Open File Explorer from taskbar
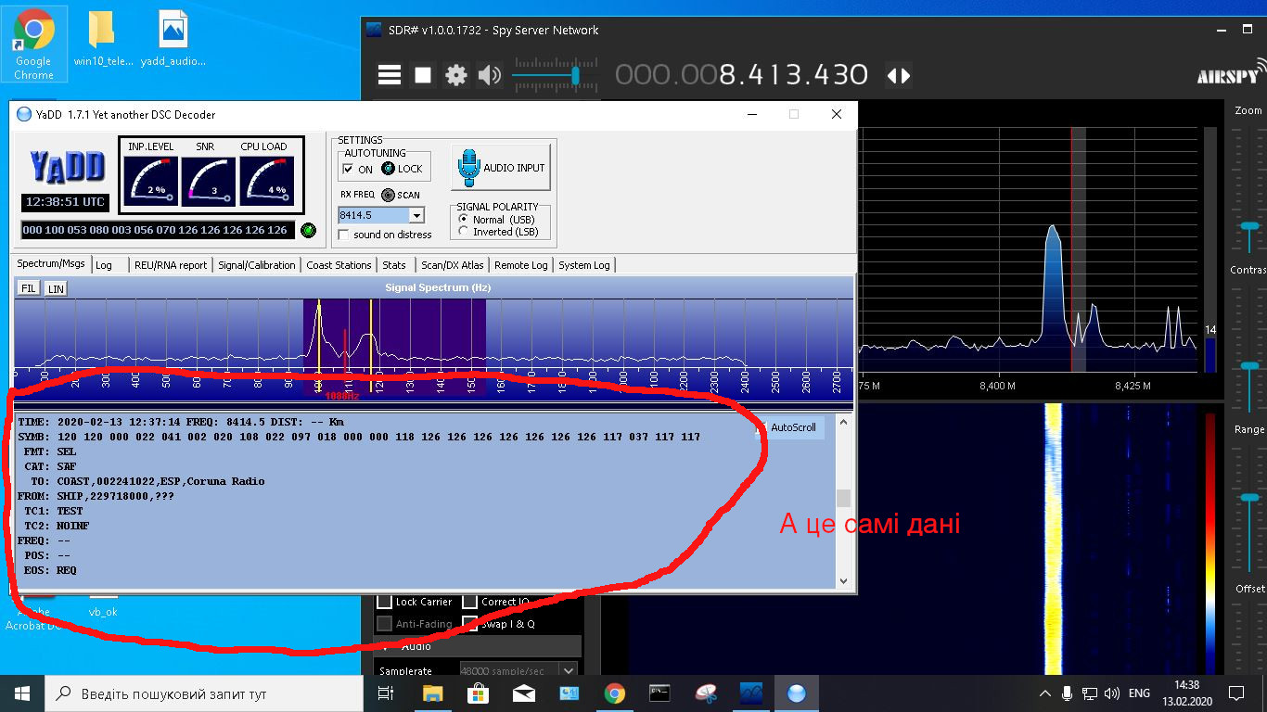This screenshot has height=712, width=1267. tap(432, 693)
